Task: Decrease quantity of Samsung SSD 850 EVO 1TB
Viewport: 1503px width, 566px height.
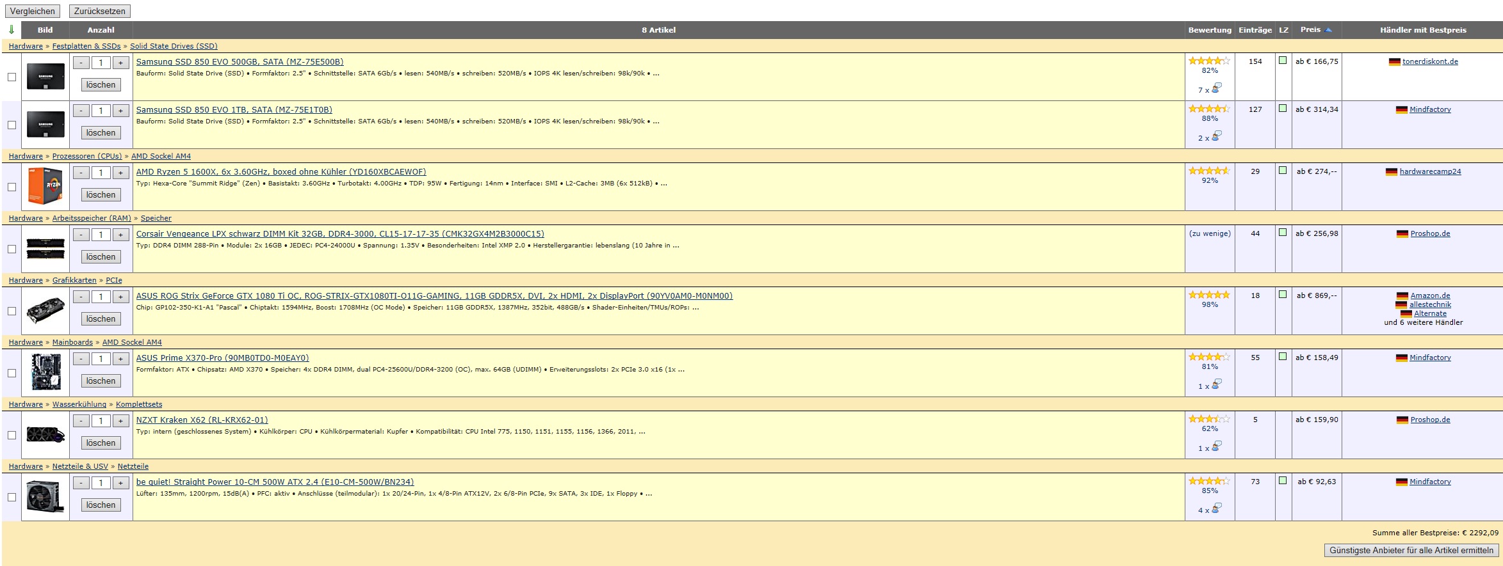Action: pyautogui.click(x=81, y=111)
